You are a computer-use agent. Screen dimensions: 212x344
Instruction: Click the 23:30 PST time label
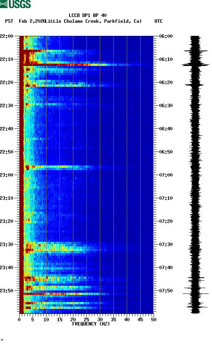click(7, 245)
